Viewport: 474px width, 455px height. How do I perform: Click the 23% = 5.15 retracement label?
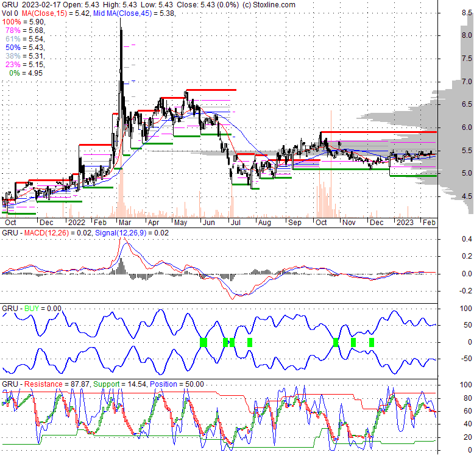tap(25, 65)
